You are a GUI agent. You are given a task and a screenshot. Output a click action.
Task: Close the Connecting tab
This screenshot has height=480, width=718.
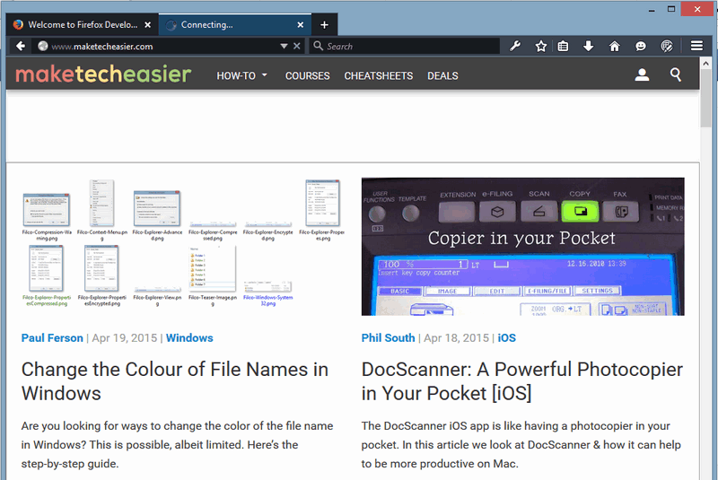tap(301, 25)
